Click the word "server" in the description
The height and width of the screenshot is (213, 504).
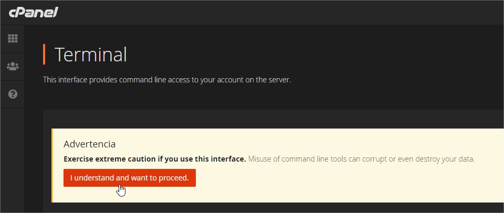pos(279,80)
